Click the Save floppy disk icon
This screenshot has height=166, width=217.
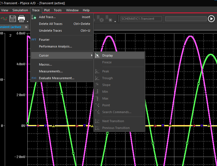(13, 19)
